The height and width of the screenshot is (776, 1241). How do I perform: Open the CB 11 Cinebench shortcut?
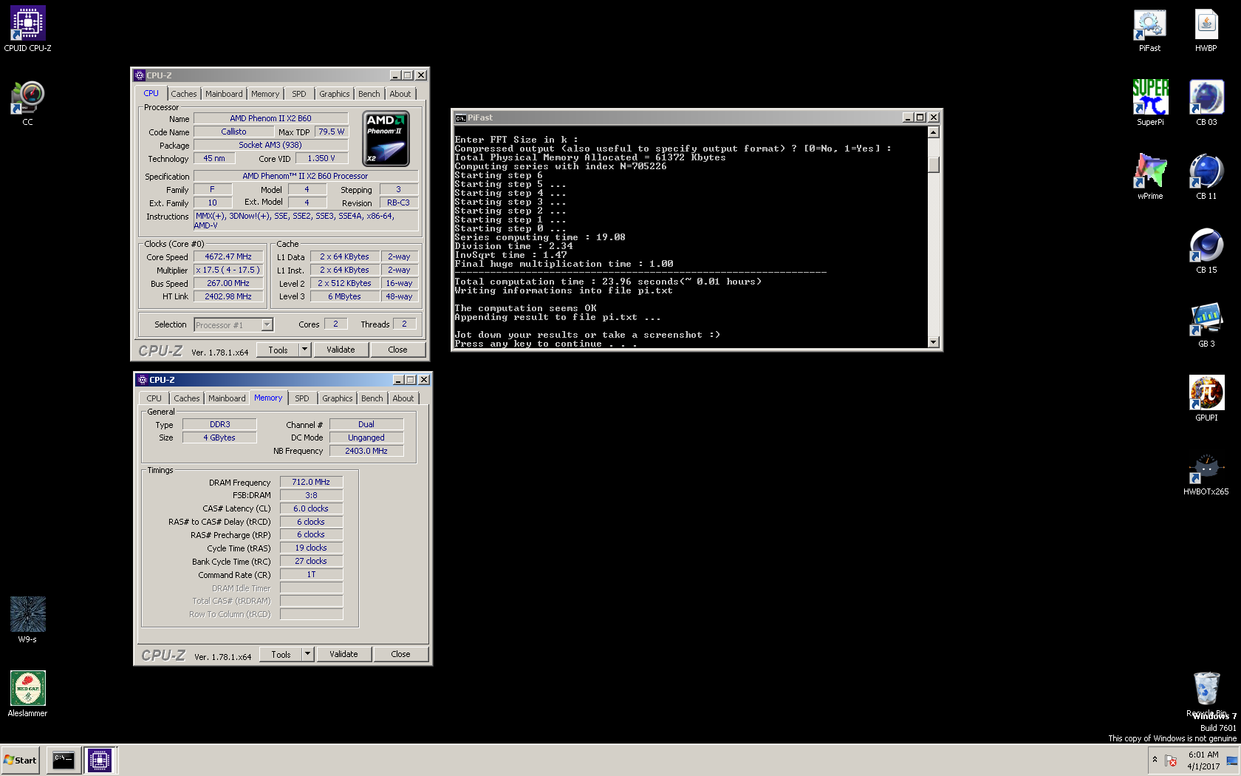pos(1206,177)
